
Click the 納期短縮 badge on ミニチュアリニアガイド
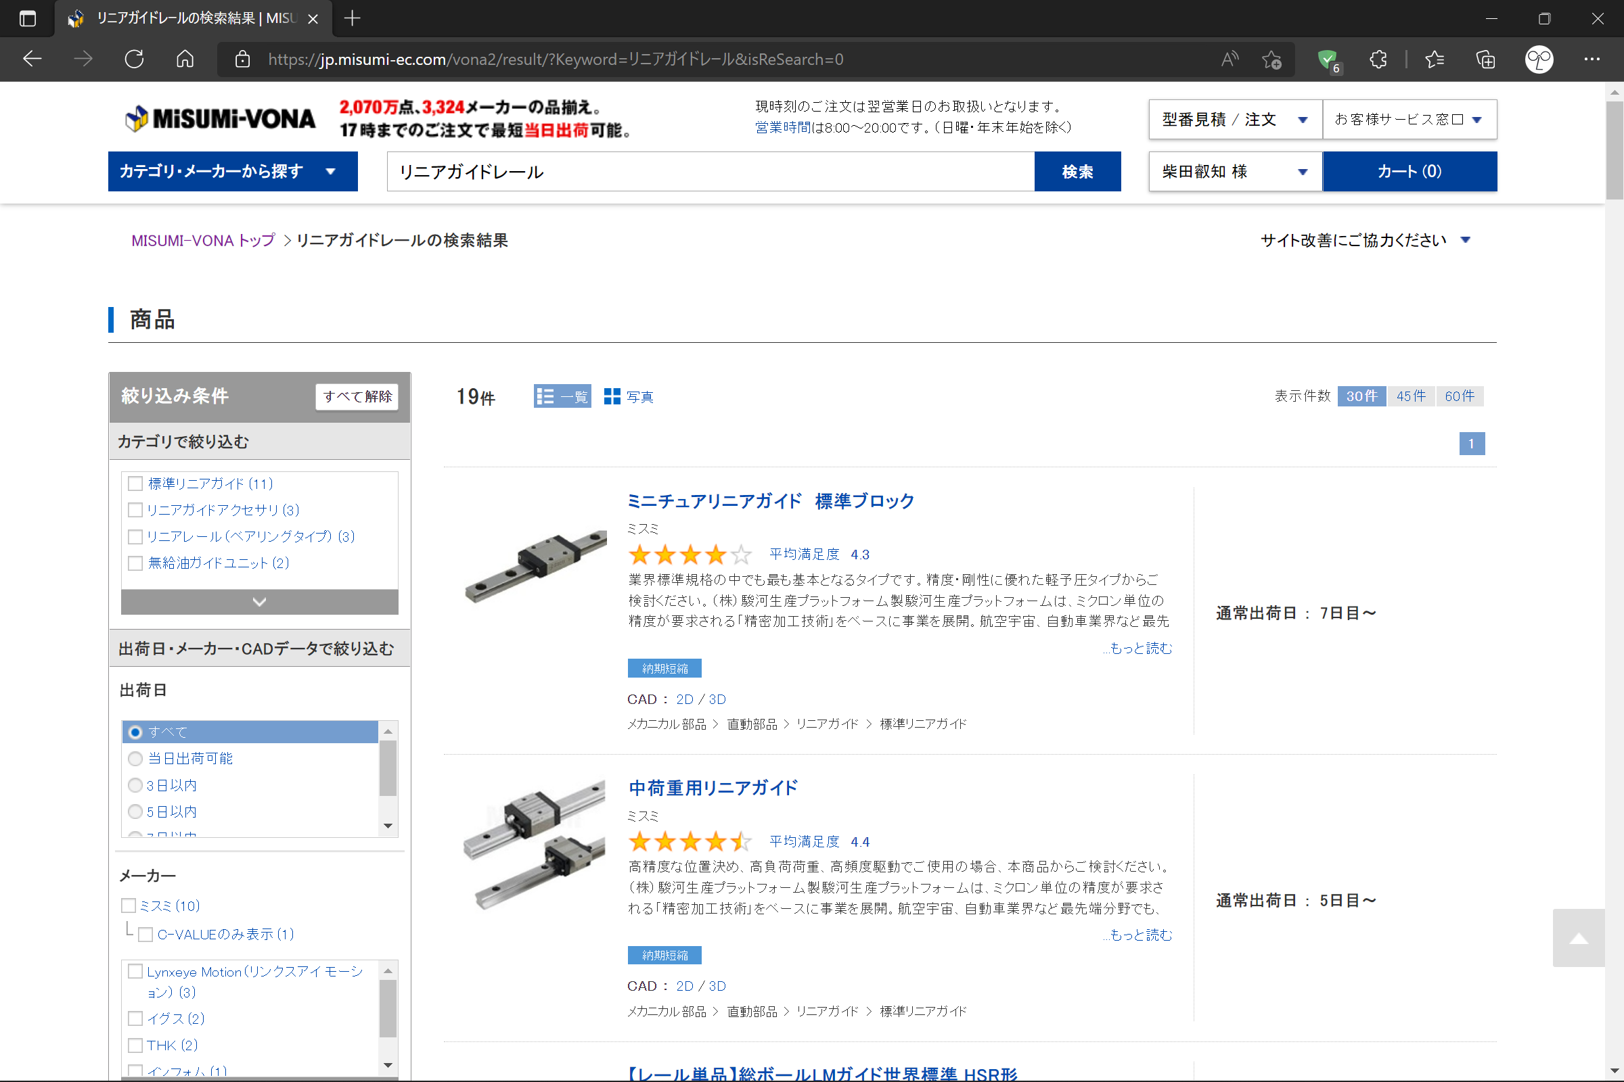[x=664, y=668]
